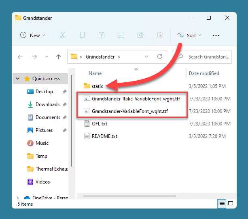Click folder icon in the address bar
This screenshot has width=248, height=219.
(x=74, y=56)
